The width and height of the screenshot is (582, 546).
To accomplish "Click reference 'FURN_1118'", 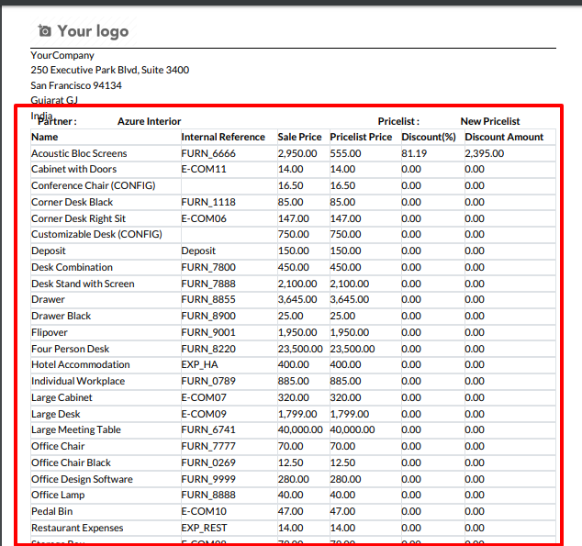I will (208, 202).
